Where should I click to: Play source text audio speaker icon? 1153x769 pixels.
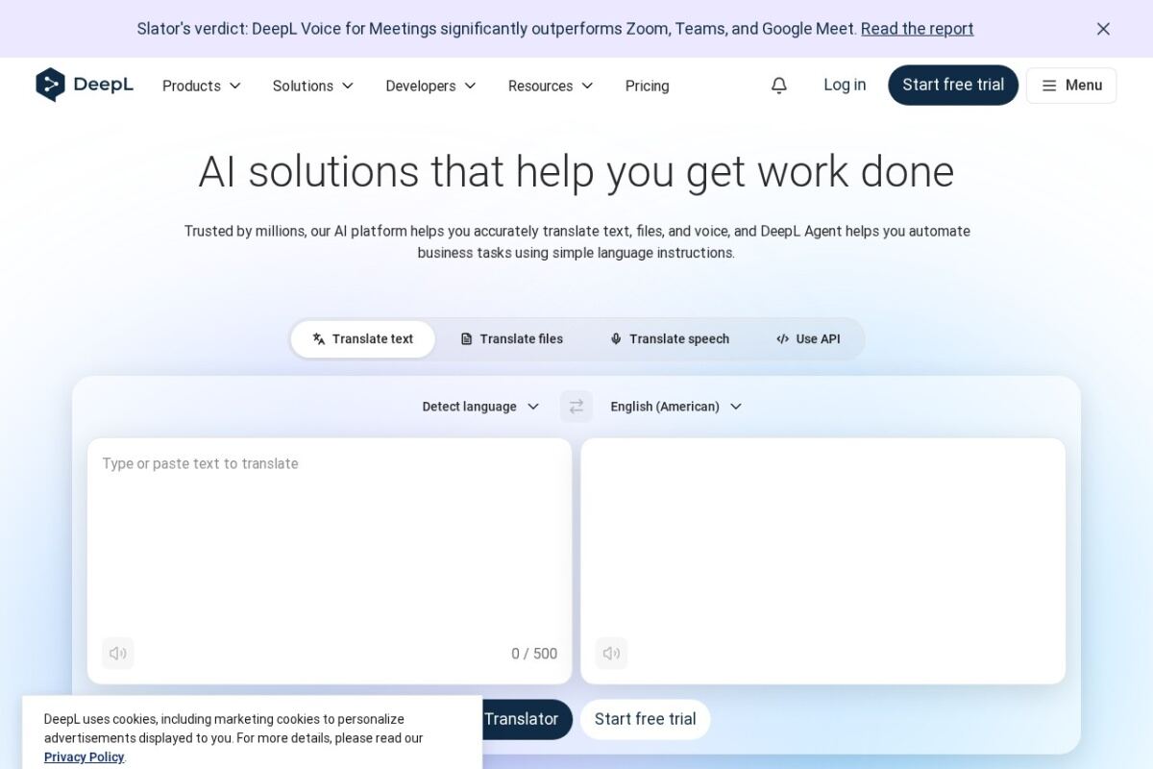[x=118, y=654]
